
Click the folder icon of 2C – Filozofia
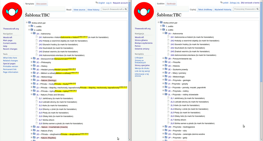point(166,62)
